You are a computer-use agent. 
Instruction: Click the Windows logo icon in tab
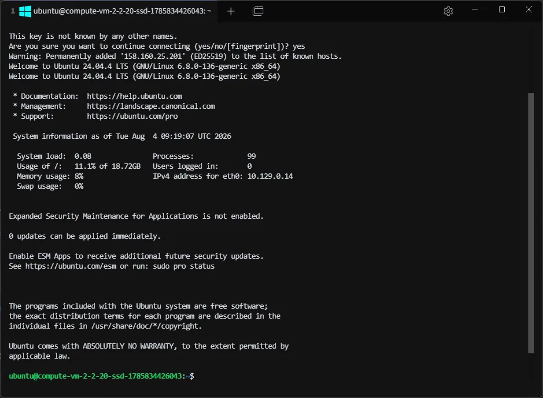click(25, 11)
